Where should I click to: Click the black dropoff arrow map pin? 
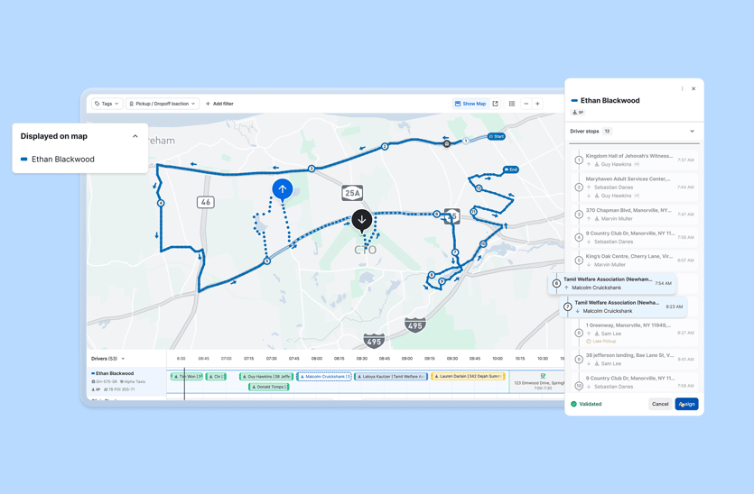[362, 219]
